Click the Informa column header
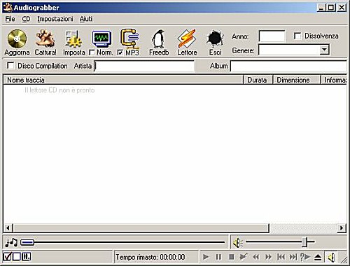 point(334,80)
